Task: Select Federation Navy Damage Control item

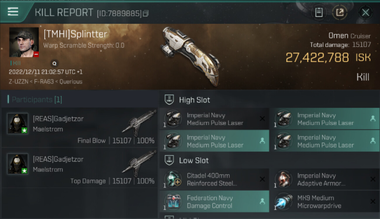Action: click(214, 201)
